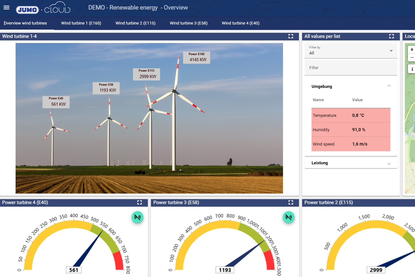Fullscreen the Power turbine 4 (E40) widget

[139, 202]
